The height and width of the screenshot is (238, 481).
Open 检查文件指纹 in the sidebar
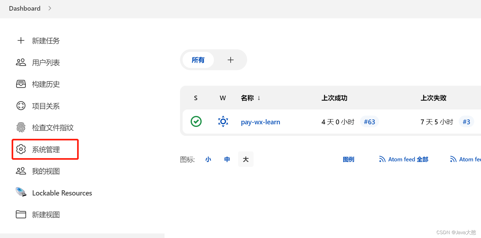pos(53,128)
